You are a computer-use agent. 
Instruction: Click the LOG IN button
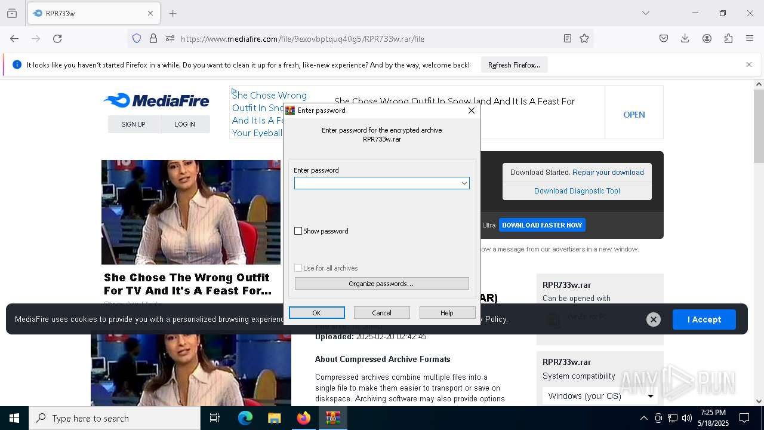point(184,124)
